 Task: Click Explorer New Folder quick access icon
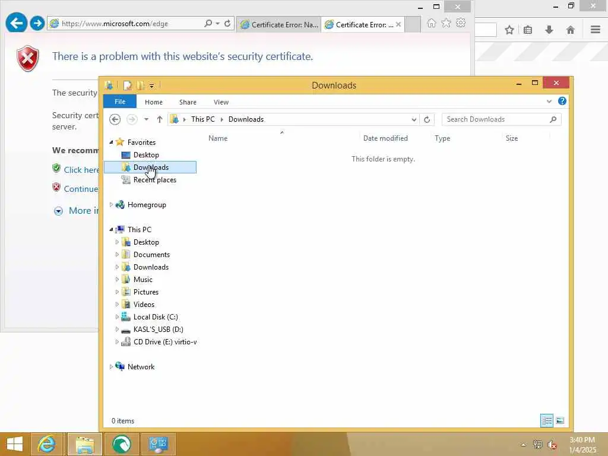click(x=140, y=85)
